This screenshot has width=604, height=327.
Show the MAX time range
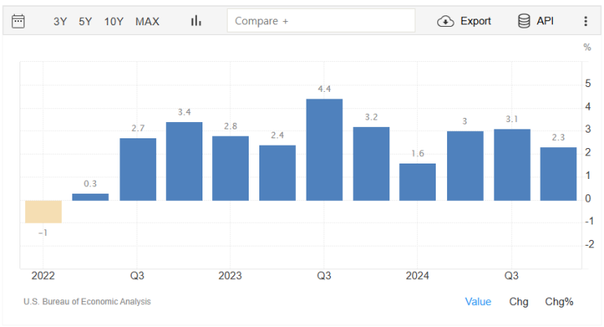tap(147, 22)
